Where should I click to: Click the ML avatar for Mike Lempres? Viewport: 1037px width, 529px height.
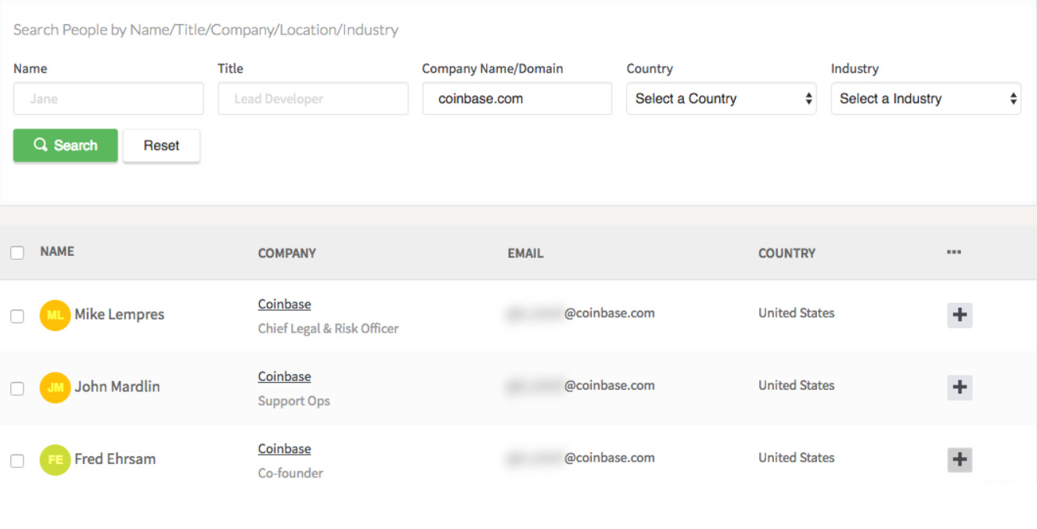[x=55, y=315]
